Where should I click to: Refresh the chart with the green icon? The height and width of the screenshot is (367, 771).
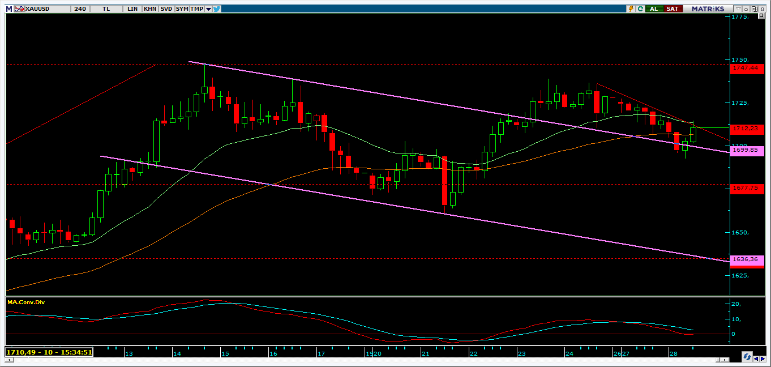[641, 8]
